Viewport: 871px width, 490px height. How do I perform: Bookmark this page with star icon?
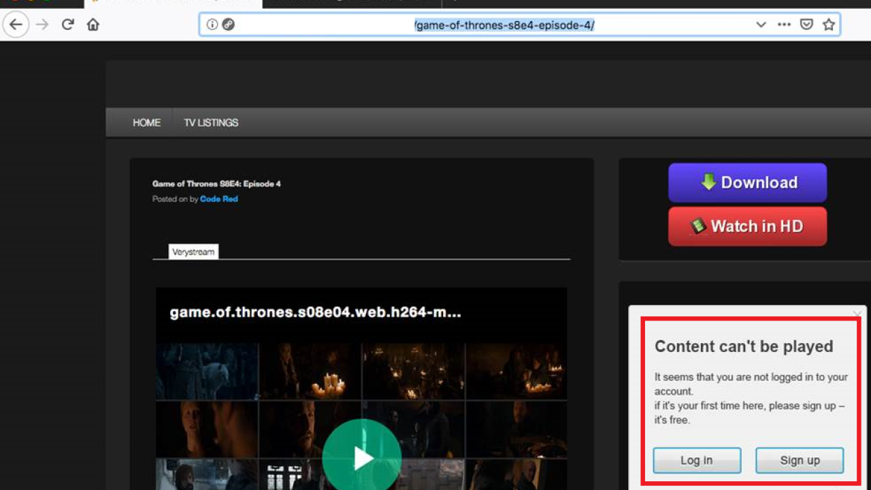coord(828,24)
